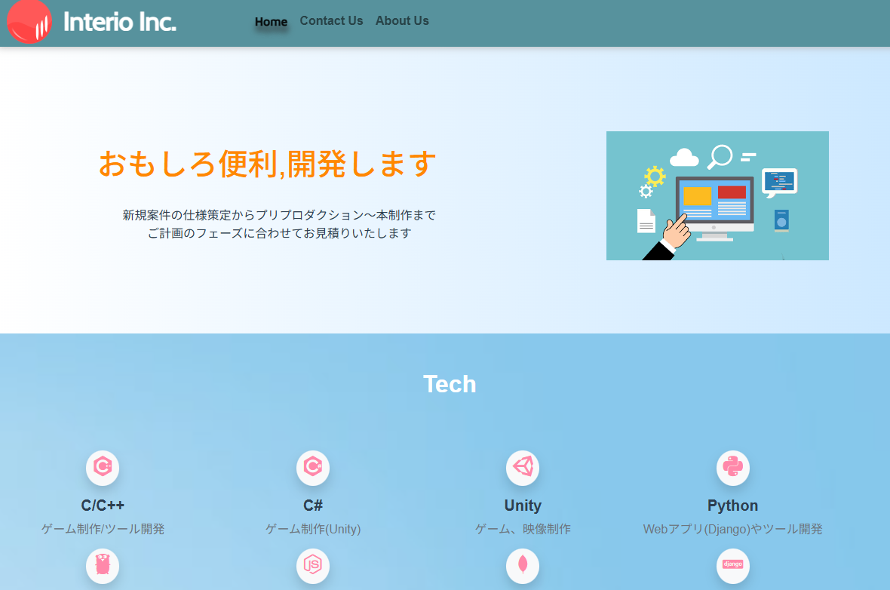Click the Unity heading

[523, 505]
